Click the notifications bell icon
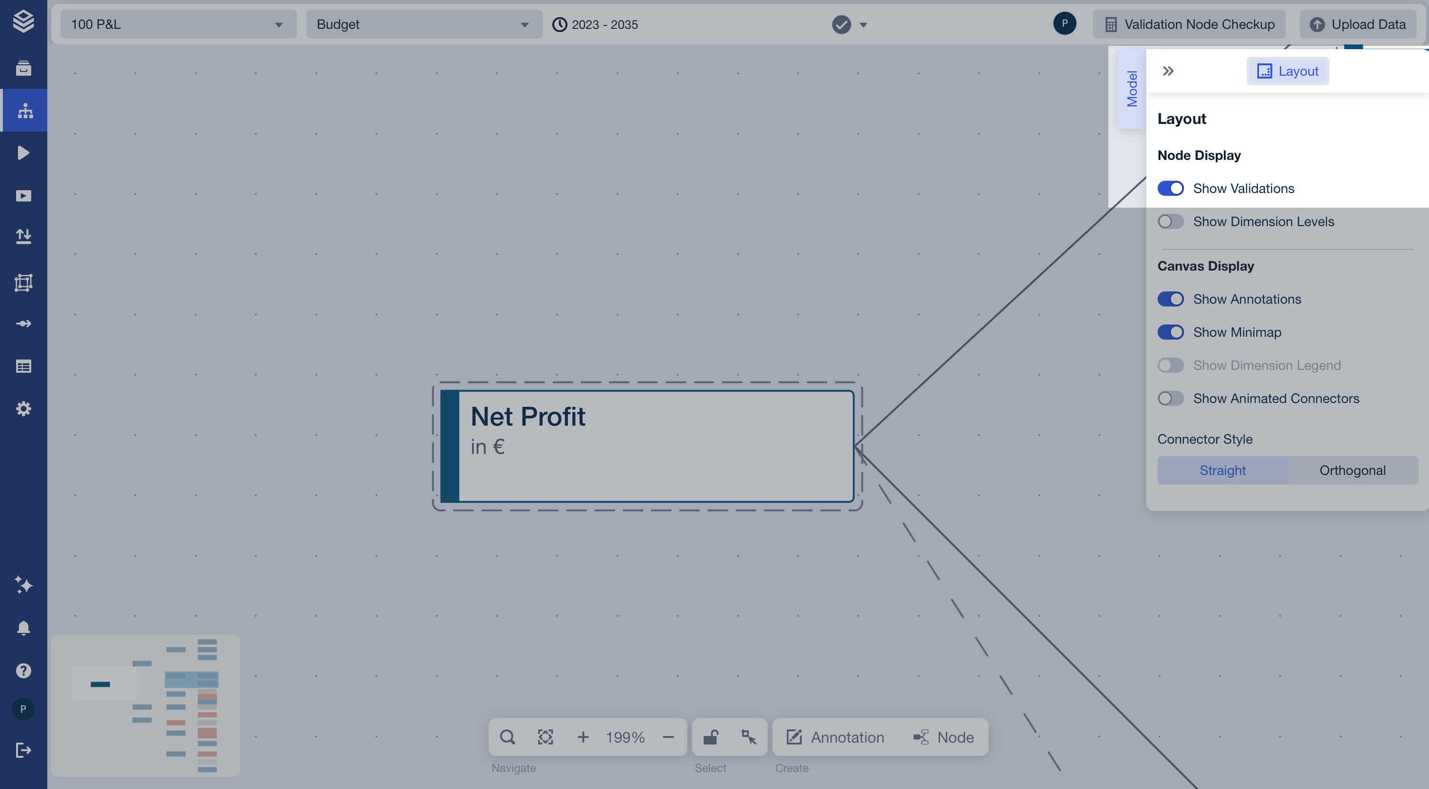 23,628
